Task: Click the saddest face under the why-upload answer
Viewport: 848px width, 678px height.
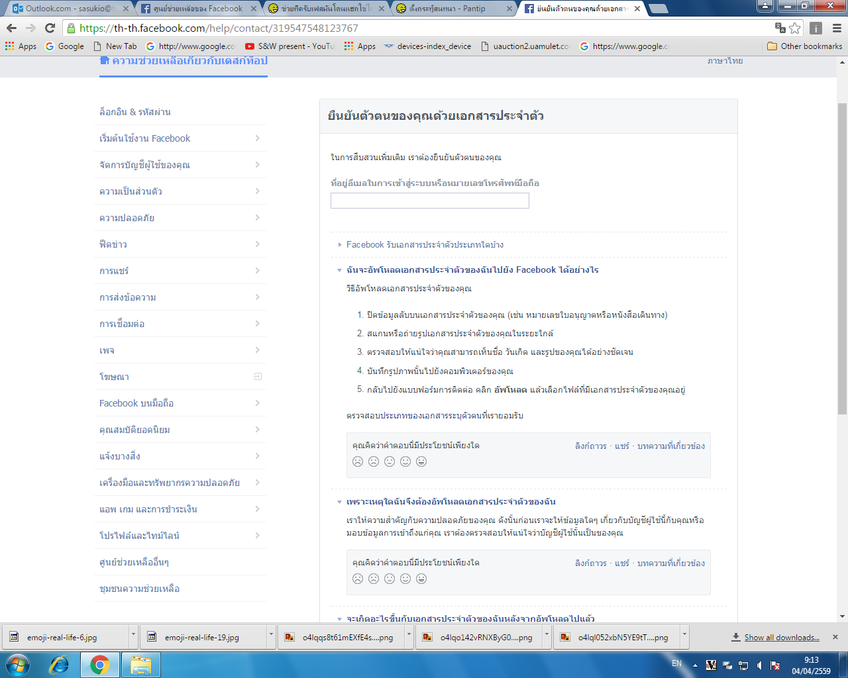Action: tap(358, 579)
